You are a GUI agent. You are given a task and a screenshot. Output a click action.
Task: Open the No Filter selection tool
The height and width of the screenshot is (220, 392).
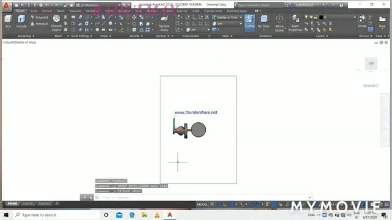[263, 22]
